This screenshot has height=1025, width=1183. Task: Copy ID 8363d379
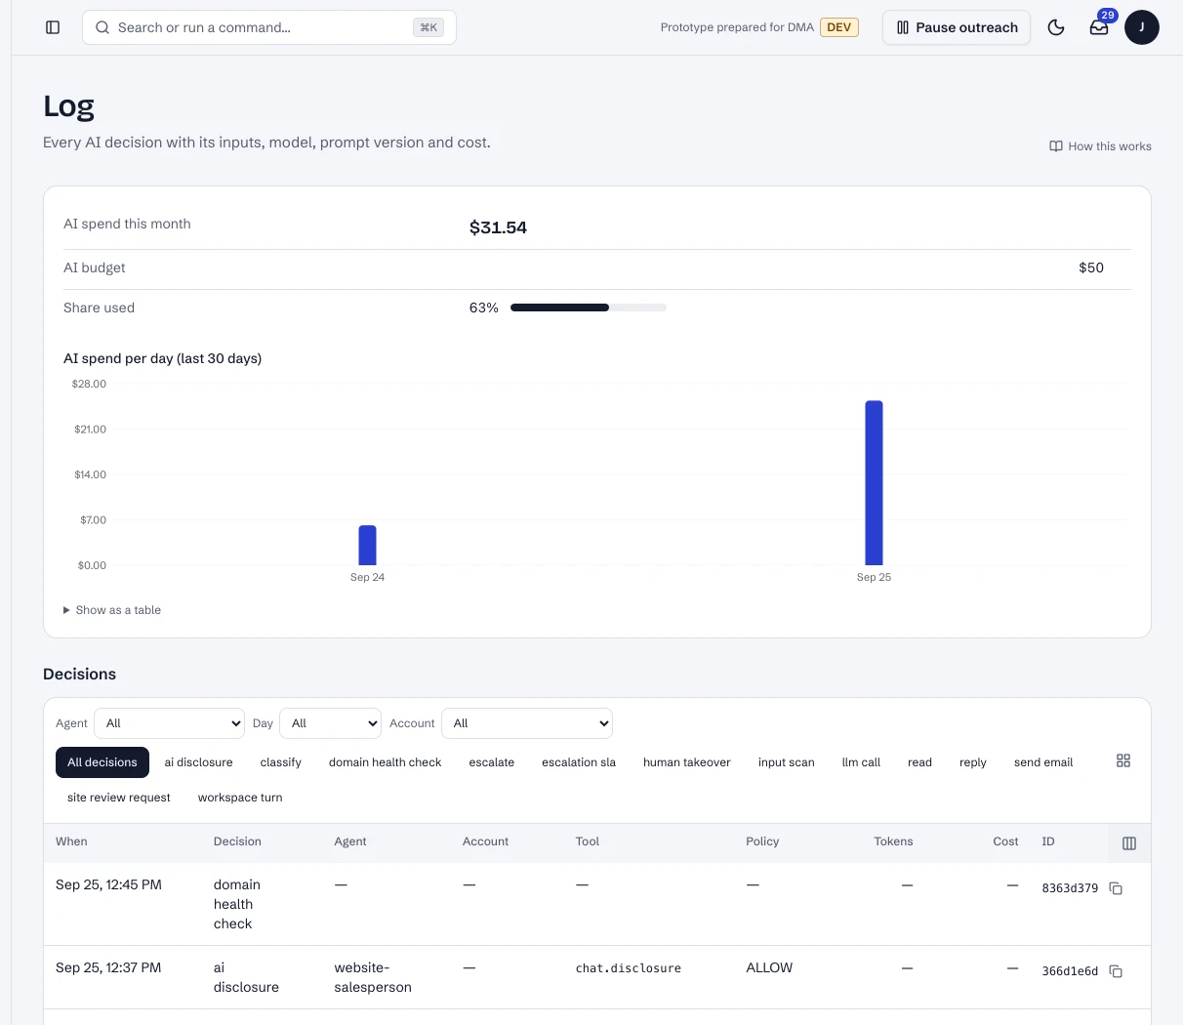tap(1116, 888)
